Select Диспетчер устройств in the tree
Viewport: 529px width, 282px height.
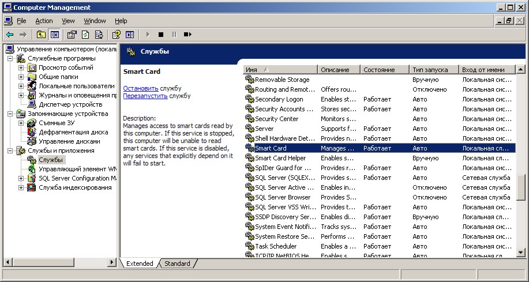pos(70,104)
